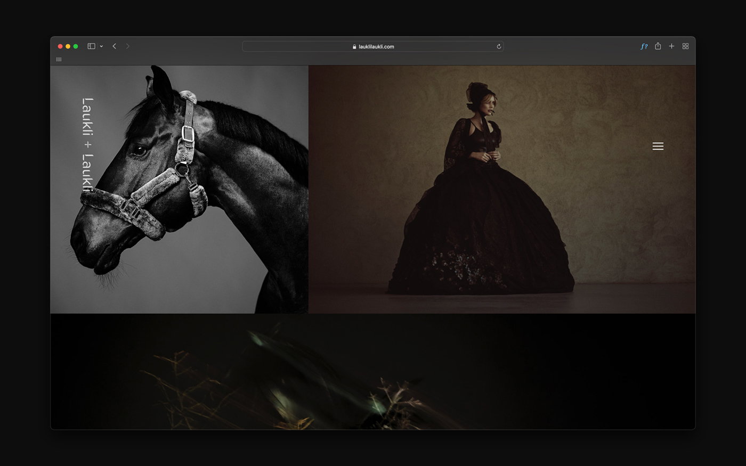This screenshot has width=746, height=466.
Task: Click the favorites bar grid icon
Action: [59, 59]
